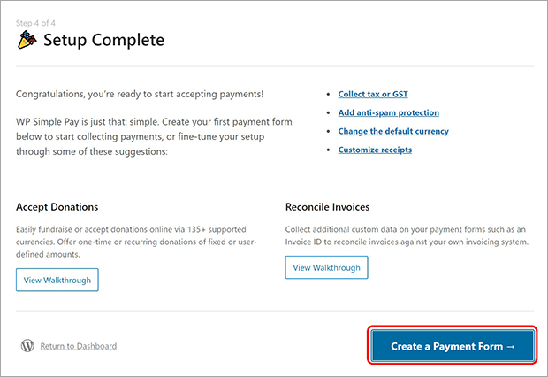Click Create a Payment Form button
The height and width of the screenshot is (377, 548).
(x=453, y=346)
